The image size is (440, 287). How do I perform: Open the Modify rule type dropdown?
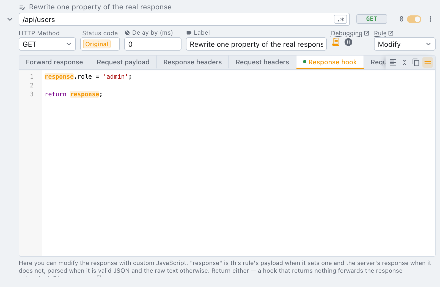click(405, 44)
